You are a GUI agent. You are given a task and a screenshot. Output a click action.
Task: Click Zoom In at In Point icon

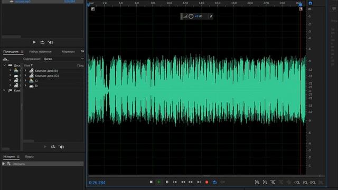[x=297, y=183]
